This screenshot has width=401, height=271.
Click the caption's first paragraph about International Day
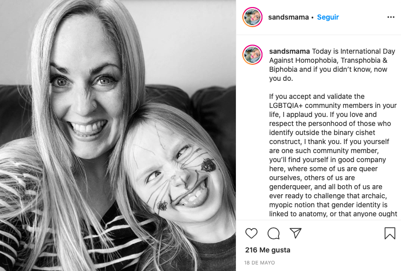click(x=332, y=65)
